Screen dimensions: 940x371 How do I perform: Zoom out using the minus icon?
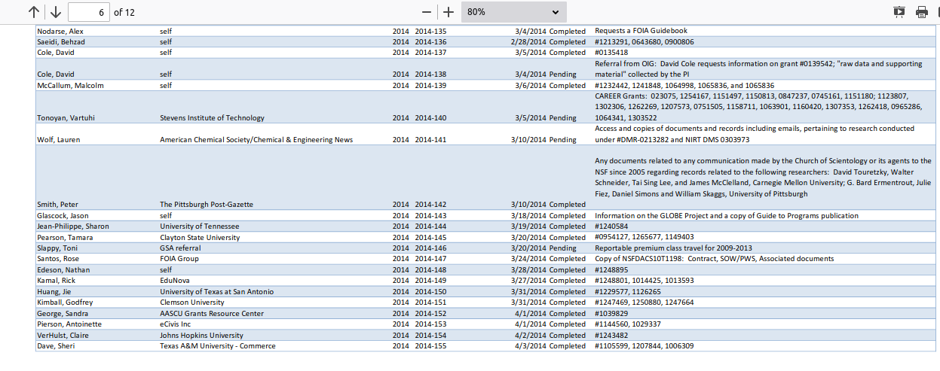click(427, 12)
